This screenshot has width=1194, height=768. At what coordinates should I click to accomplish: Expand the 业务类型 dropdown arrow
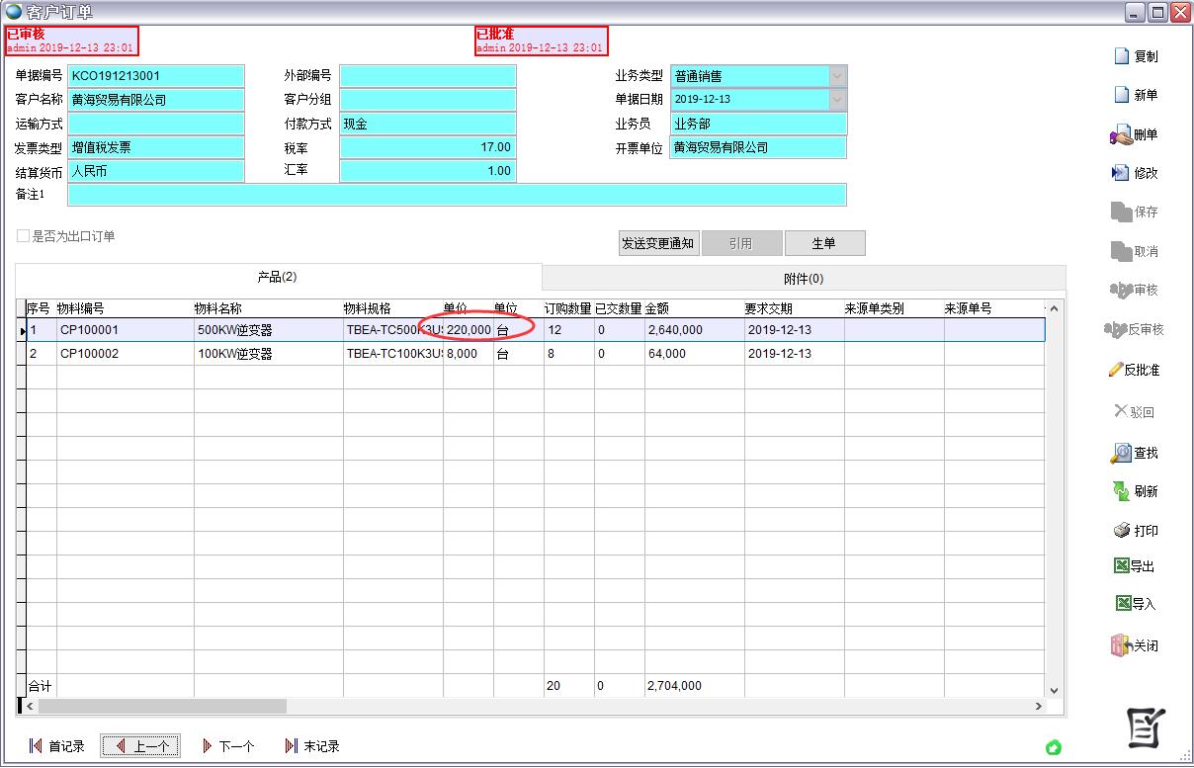[x=838, y=76]
